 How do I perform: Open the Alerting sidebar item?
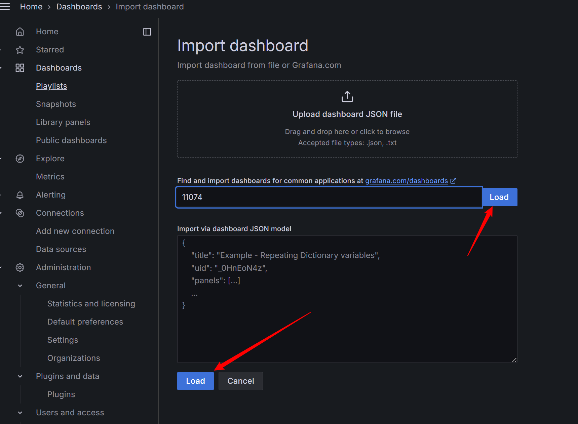point(51,195)
